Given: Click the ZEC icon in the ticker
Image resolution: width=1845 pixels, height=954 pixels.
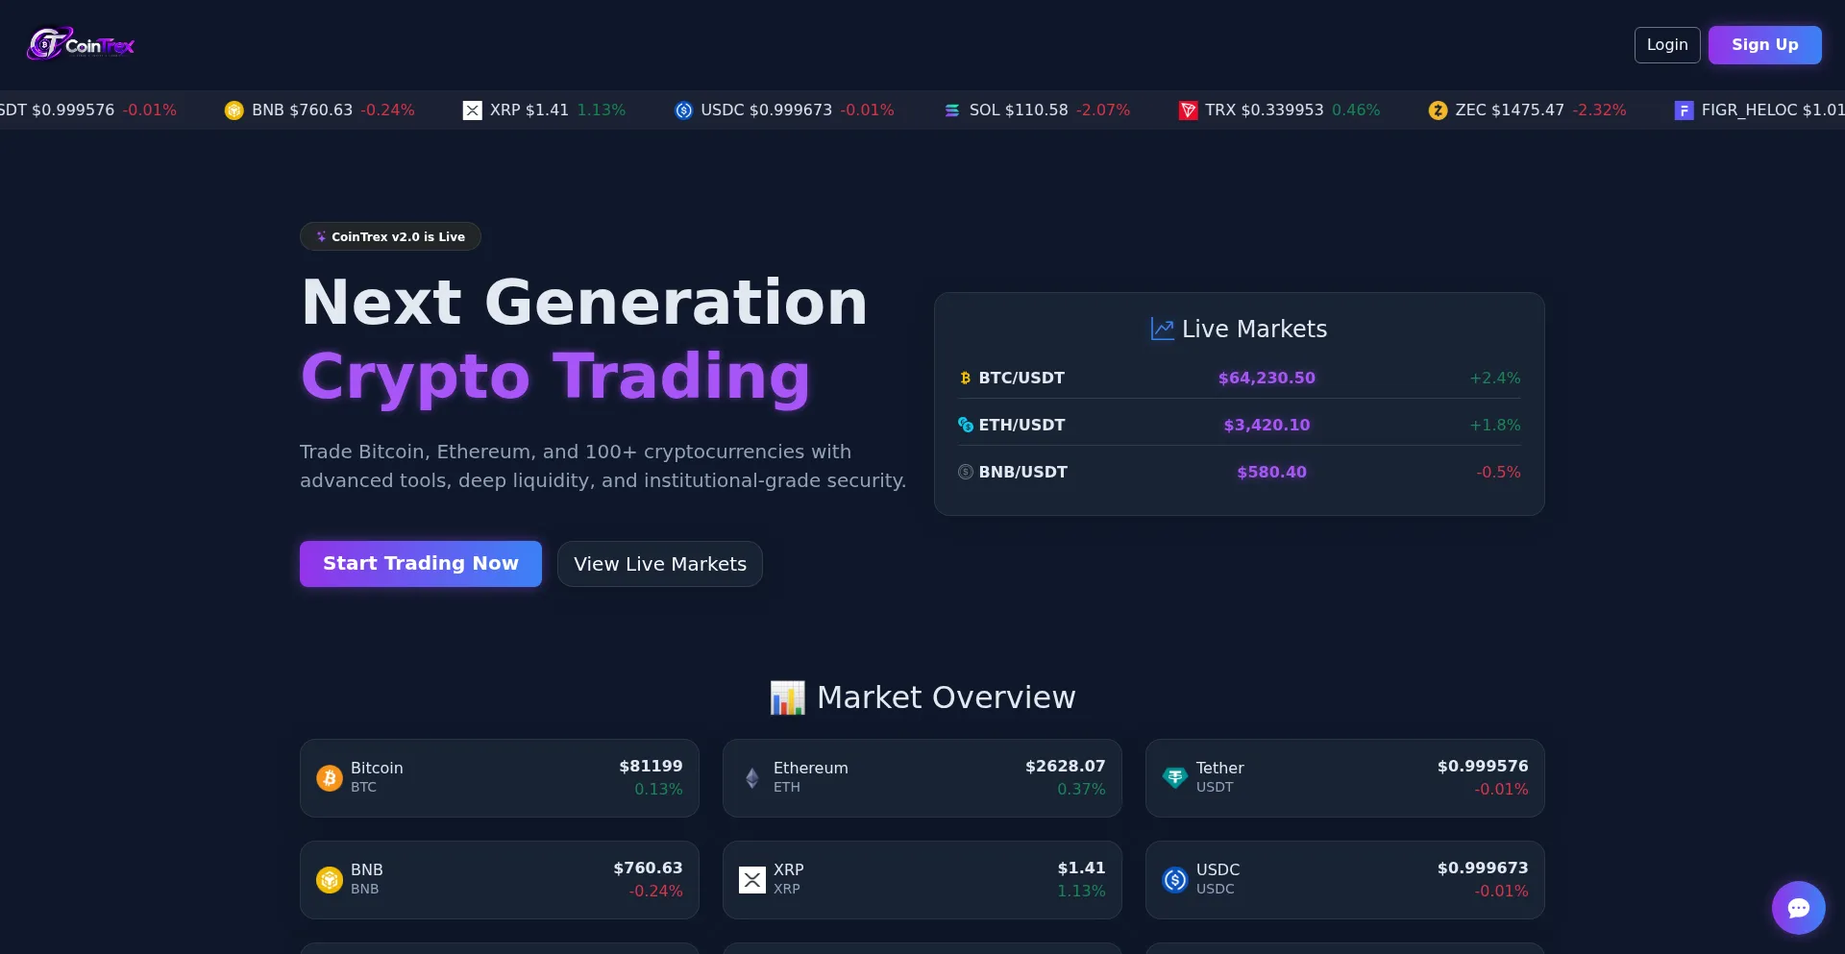Looking at the screenshot, I should (1438, 110).
